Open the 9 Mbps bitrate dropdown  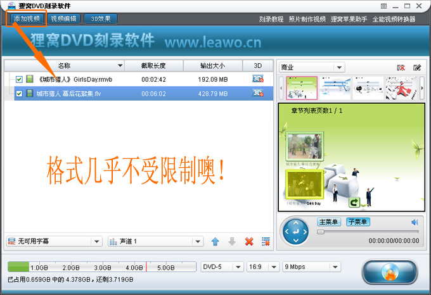click(311, 267)
